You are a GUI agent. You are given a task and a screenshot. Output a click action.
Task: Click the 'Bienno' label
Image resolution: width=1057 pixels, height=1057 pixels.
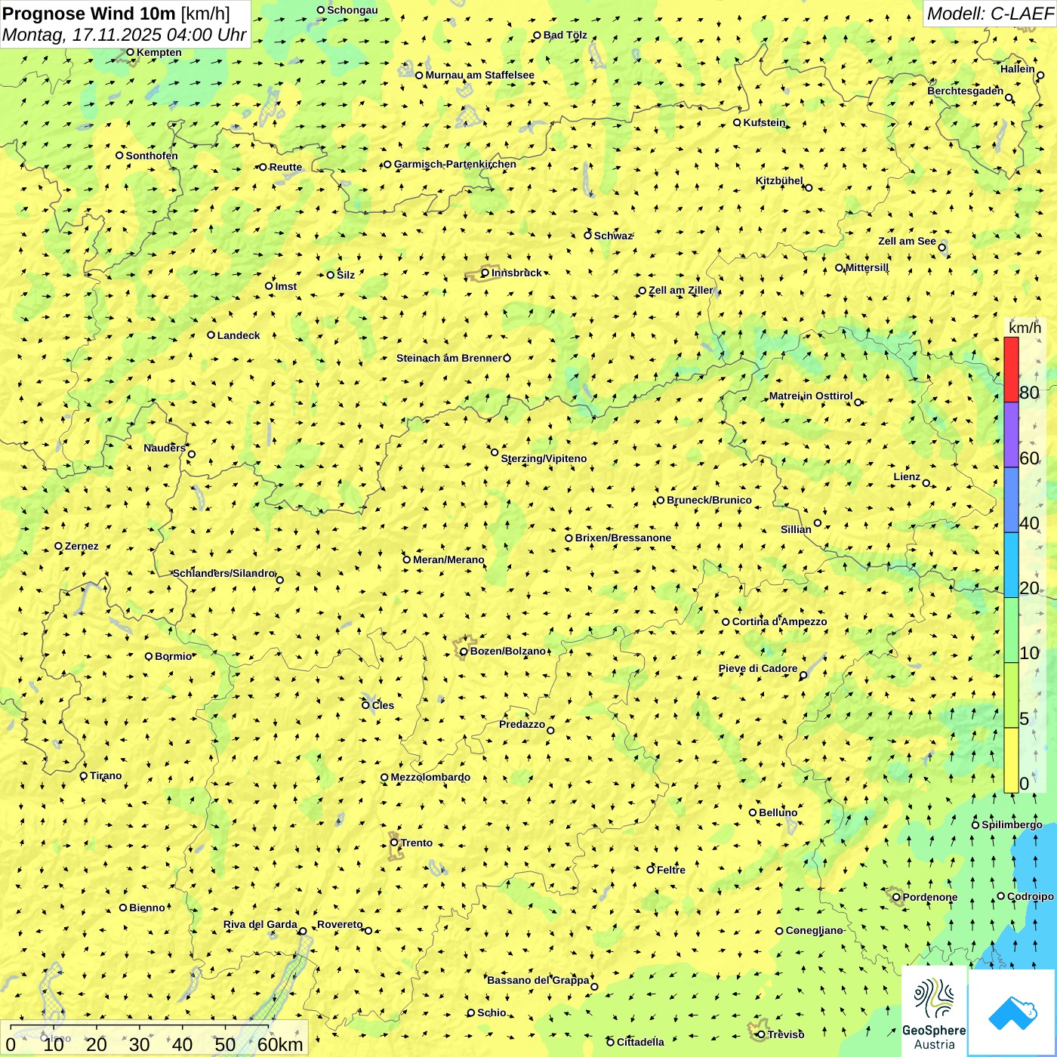pos(146,908)
